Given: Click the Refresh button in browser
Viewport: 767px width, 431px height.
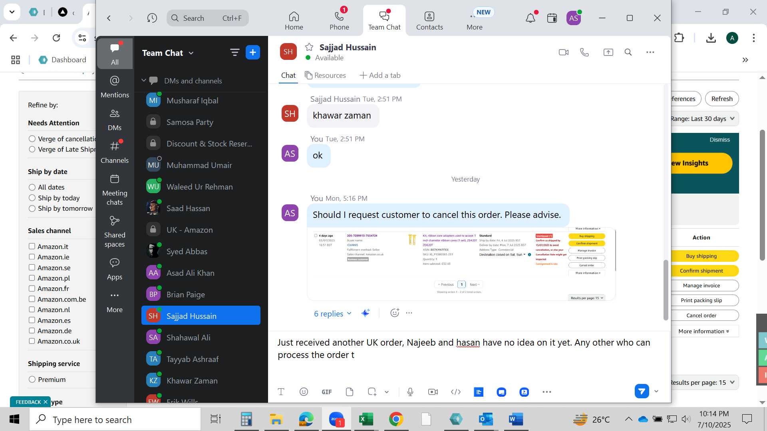Looking at the screenshot, I should 722,99.
